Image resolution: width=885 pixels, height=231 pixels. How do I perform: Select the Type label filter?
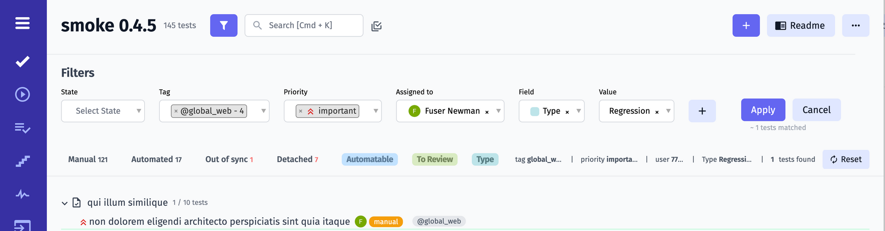click(485, 159)
